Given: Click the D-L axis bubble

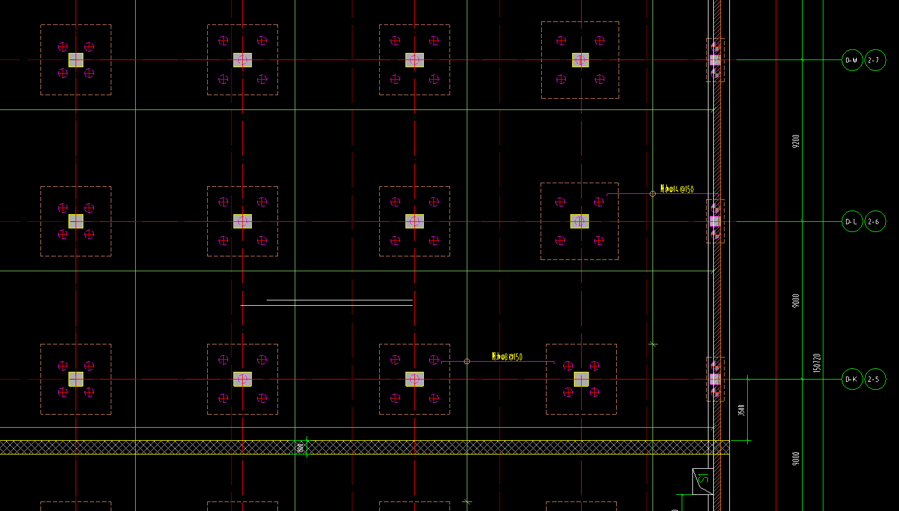Looking at the screenshot, I should point(852,222).
